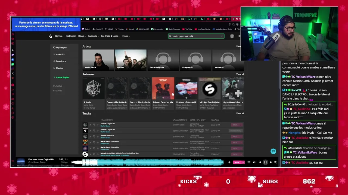Screen dimensions: 348x195
Task: Open Instagram icon in browser sidebar
Action: 13,69
